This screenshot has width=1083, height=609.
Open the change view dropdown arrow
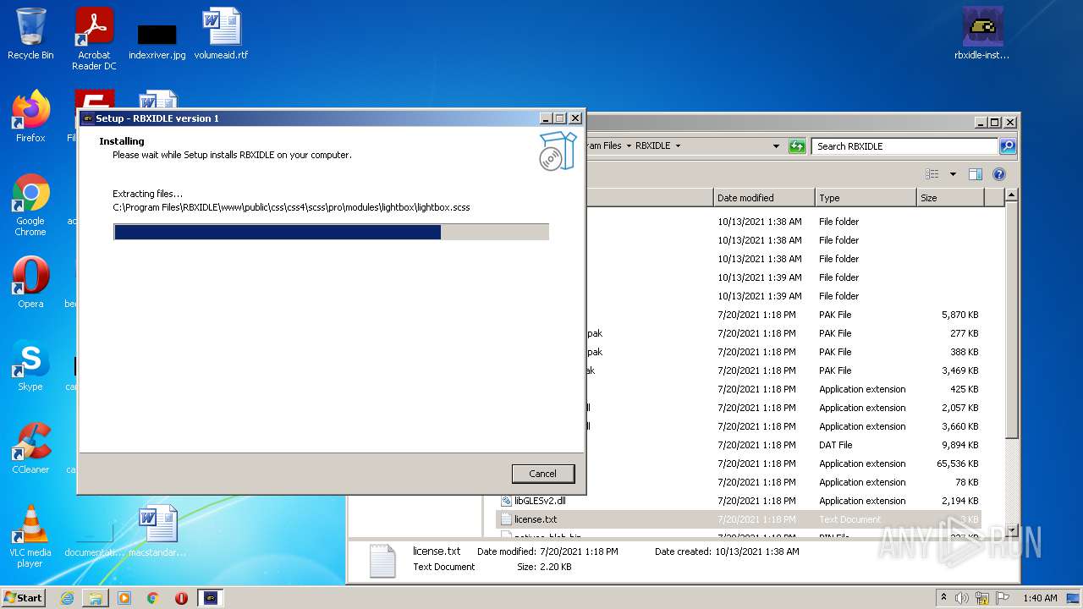pyautogui.click(x=953, y=174)
